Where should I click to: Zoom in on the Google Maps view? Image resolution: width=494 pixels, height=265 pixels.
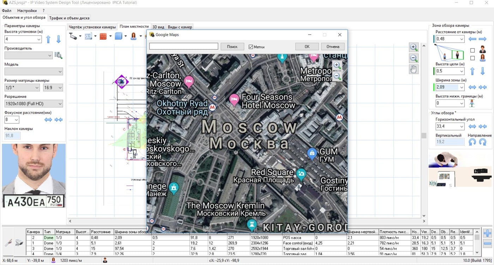click(x=337, y=65)
